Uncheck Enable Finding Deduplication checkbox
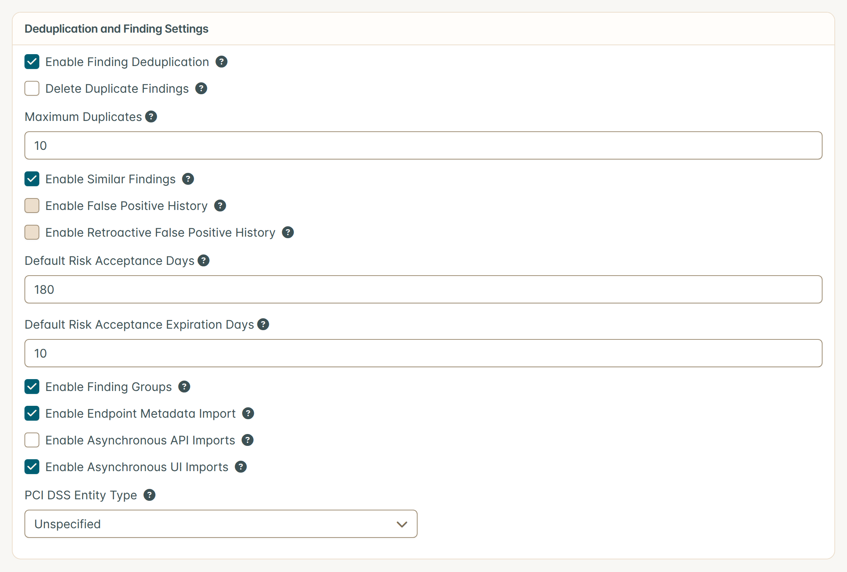The width and height of the screenshot is (847, 572). click(32, 62)
